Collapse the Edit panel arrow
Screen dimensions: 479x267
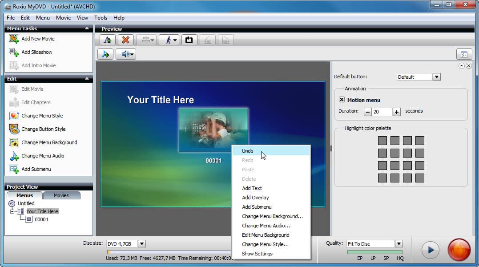click(x=87, y=78)
